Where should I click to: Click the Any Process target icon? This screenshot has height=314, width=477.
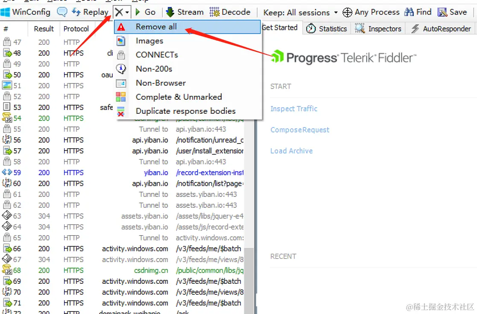coord(347,12)
